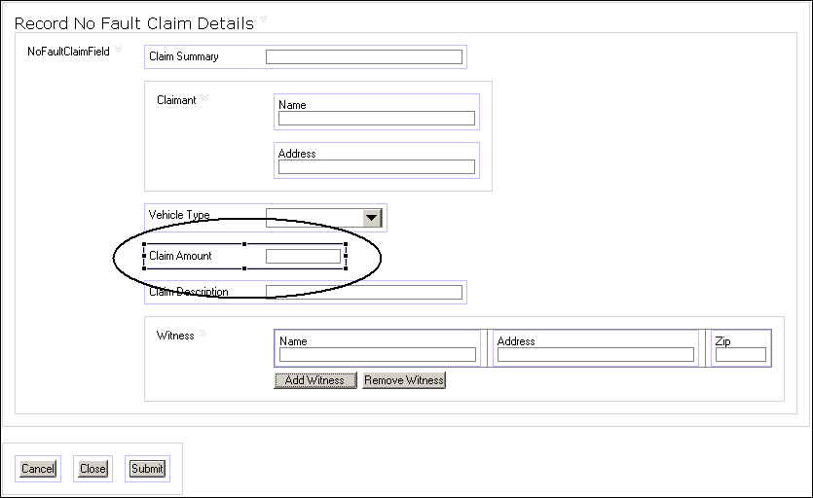Click the Record No Fault Claim Details heading
The image size is (813, 498).
click(x=134, y=23)
